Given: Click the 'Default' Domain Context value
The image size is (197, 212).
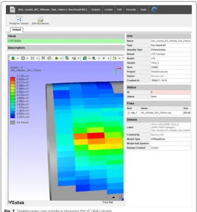Looking at the screenshot, I should click(x=155, y=148).
